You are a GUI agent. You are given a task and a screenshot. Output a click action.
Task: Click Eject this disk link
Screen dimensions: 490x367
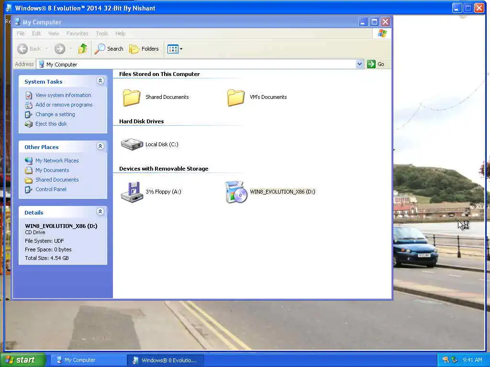click(51, 124)
